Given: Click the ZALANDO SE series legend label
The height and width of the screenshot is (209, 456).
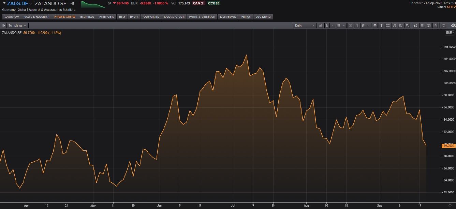Looking at the screenshot, I should pos(12,33).
